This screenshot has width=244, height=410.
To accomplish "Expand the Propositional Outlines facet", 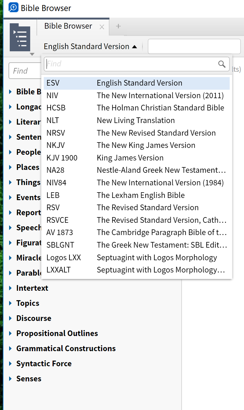I will click(x=10, y=333).
